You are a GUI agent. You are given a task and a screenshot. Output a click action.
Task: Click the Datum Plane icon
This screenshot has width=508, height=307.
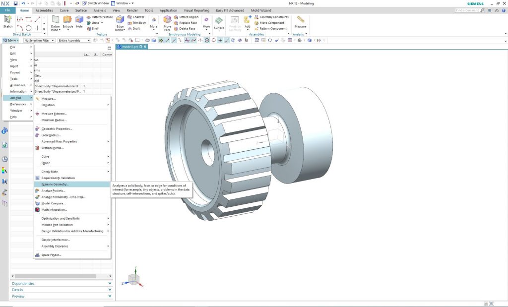(56, 21)
